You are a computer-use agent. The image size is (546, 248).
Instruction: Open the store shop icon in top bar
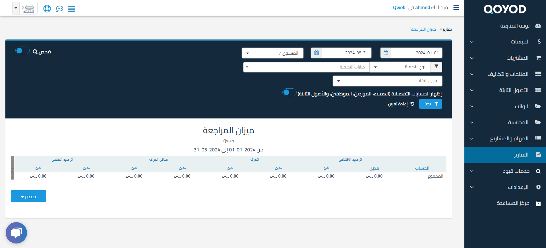pyautogui.click(x=28, y=9)
